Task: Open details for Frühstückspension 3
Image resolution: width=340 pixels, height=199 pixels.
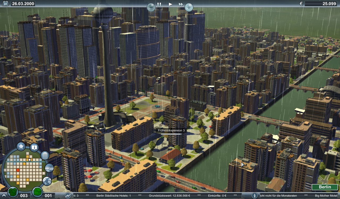Action: click(x=171, y=131)
